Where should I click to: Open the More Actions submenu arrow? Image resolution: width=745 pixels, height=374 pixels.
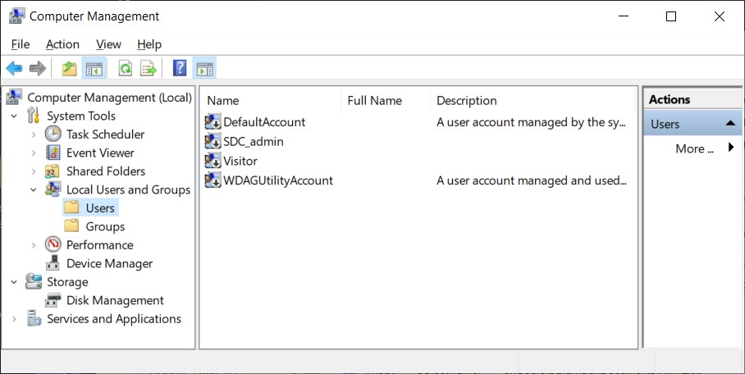[x=731, y=148]
